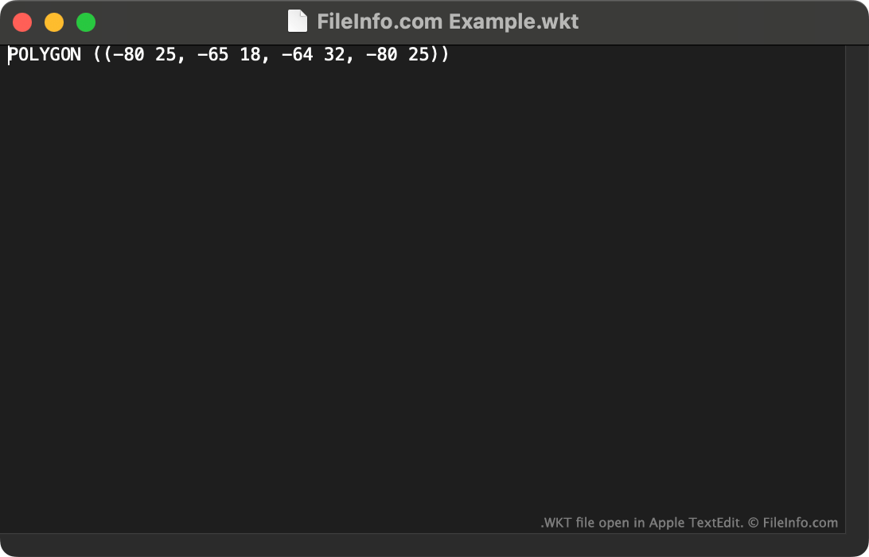Click the red close button
Viewport: 869px width, 557px height.
[22, 22]
